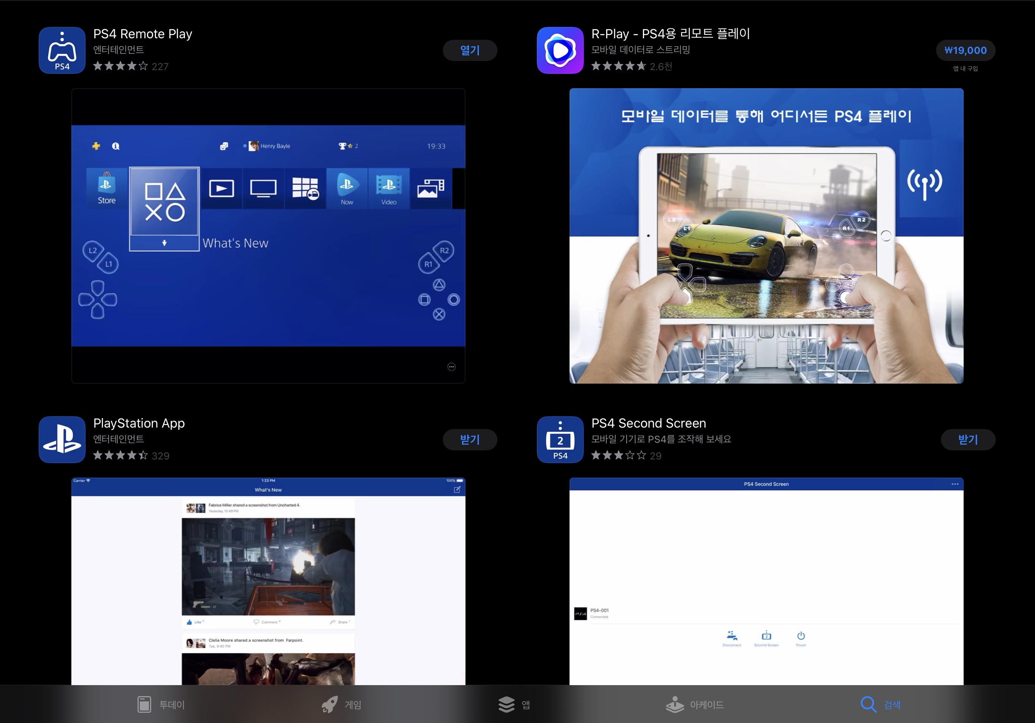Click the 열기 button for PS4 Remote Play
Image resolution: width=1035 pixels, height=723 pixels.
click(470, 50)
